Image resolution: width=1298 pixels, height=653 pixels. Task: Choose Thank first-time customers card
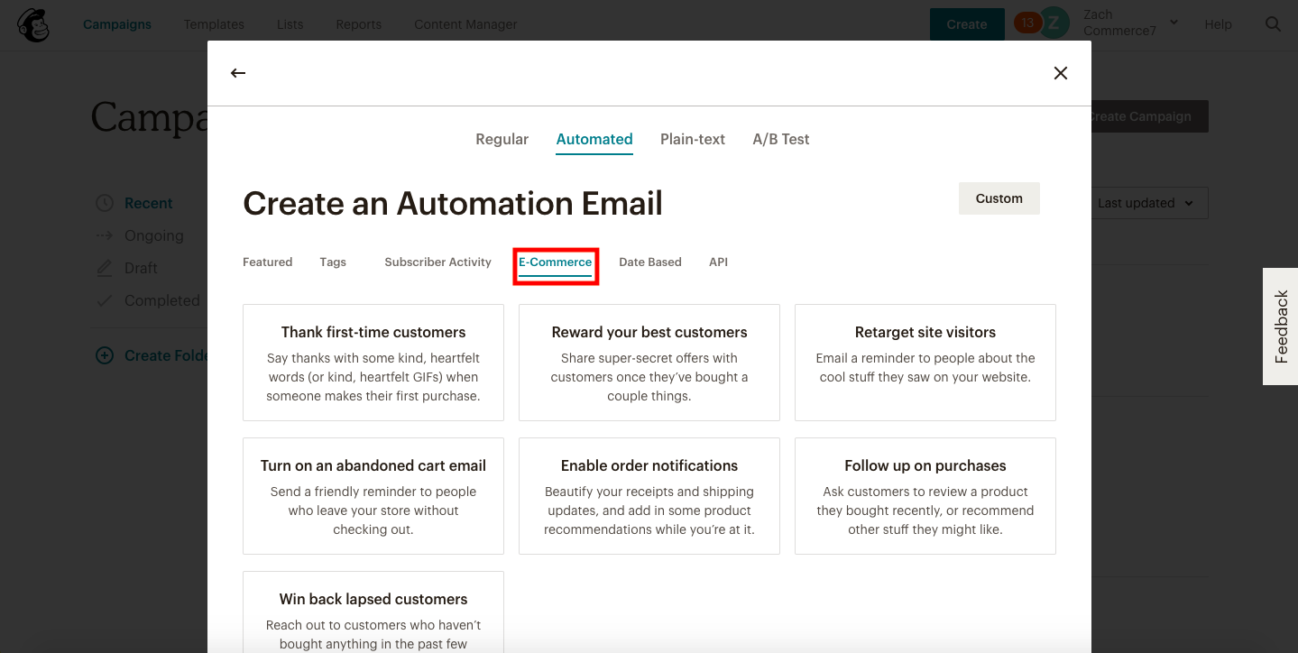click(x=373, y=363)
